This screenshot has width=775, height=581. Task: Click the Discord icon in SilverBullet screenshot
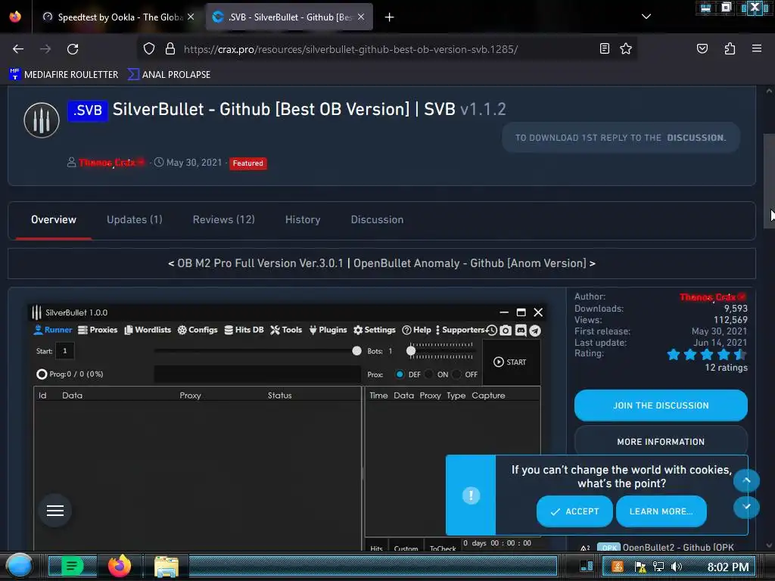pyautogui.click(x=521, y=330)
